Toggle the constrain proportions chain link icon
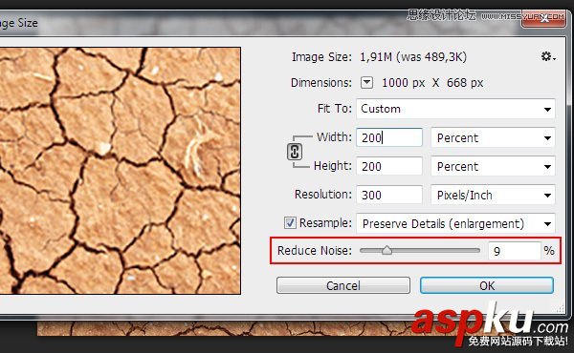This screenshot has height=353, width=574. (295, 152)
